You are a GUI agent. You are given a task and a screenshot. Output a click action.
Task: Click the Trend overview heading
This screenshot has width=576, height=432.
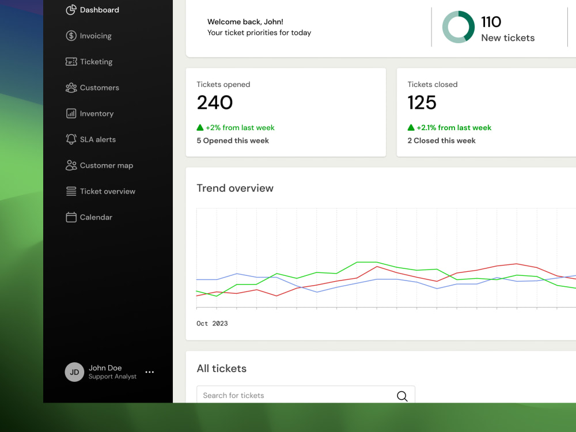pyautogui.click(x=235, y=188)
